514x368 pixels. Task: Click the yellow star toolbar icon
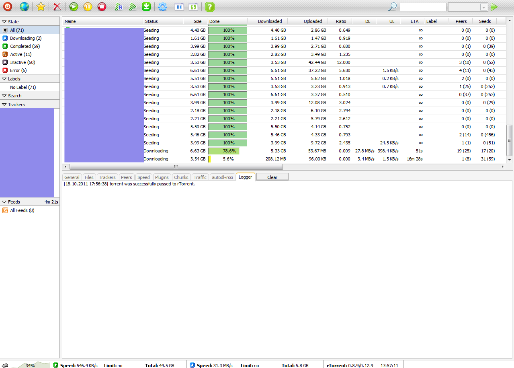point(41,6)
